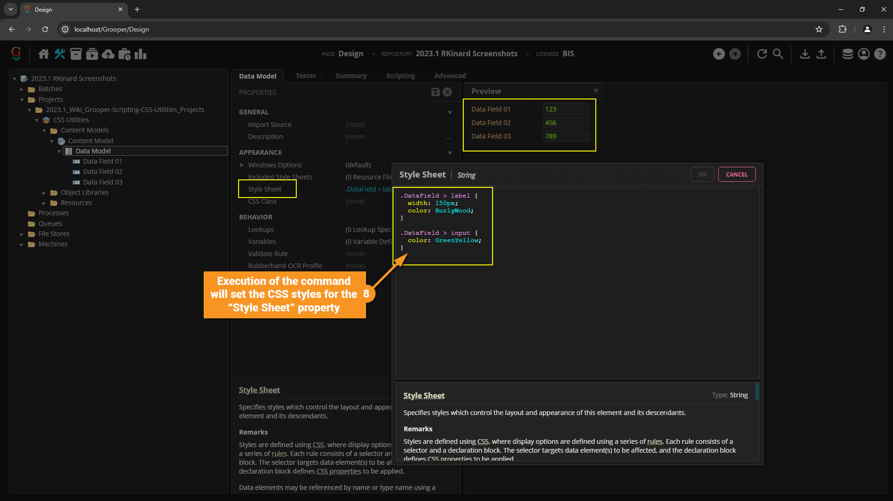Discard property changes with X icon

(447, 92)
